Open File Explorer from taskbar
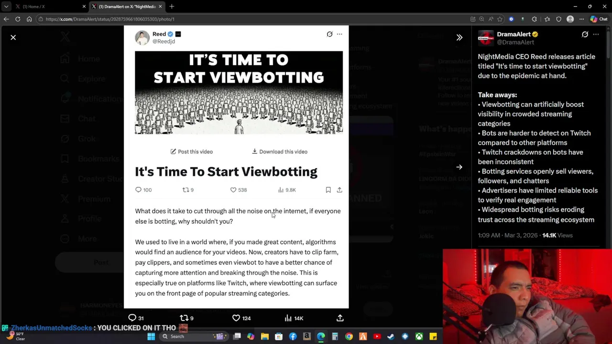612x344 pixels. 264,336
